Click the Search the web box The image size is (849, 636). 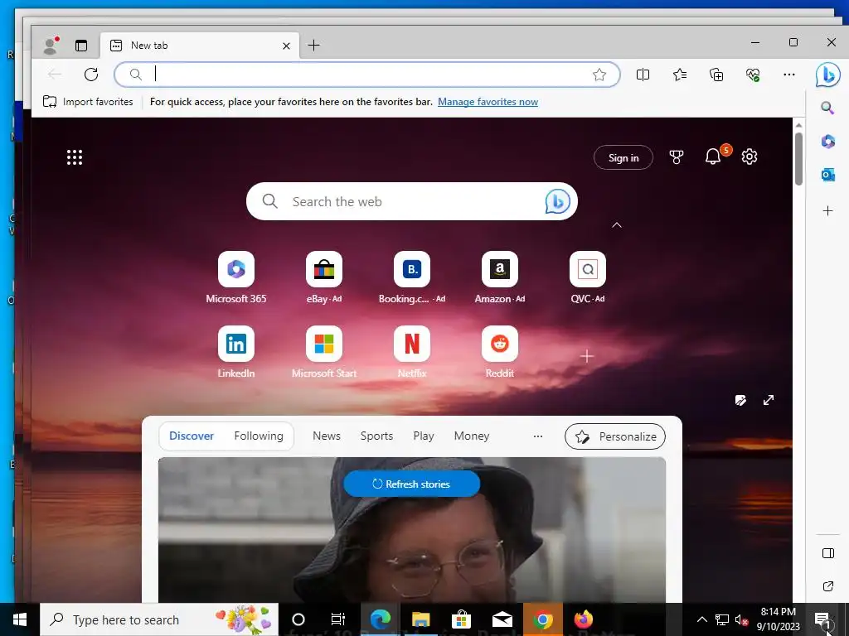point(411,201)
